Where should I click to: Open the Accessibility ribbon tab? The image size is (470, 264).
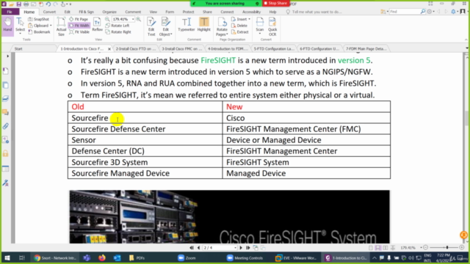251,12
